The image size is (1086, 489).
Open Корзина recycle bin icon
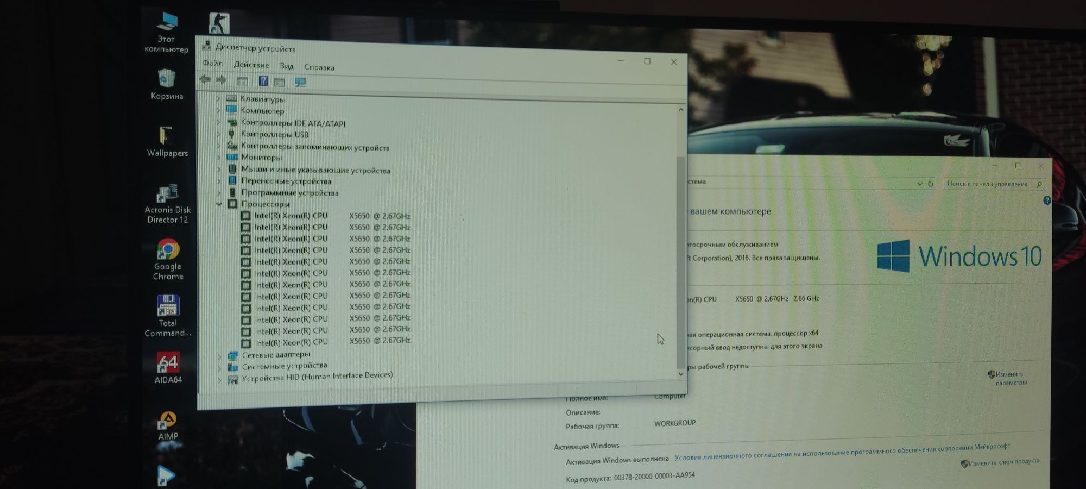click(x=167, y=85)
